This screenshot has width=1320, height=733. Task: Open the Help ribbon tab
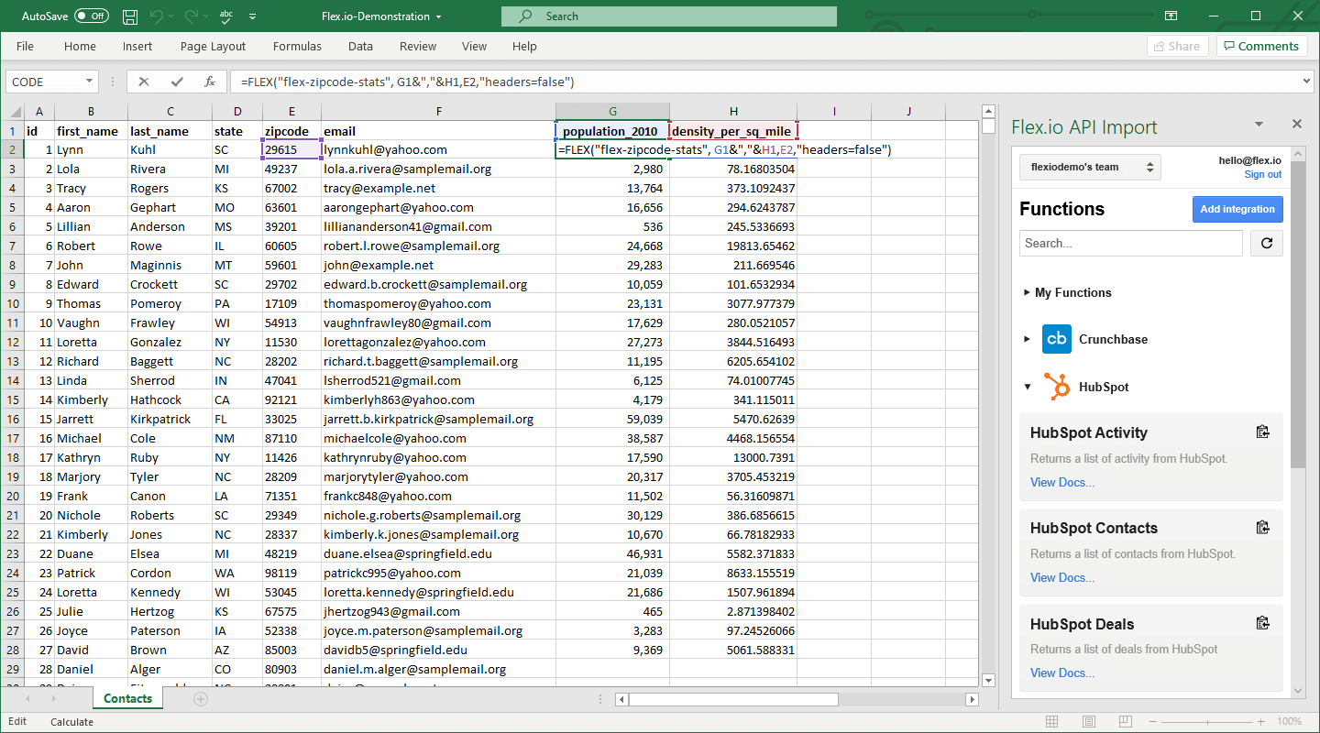pos(524,46)
